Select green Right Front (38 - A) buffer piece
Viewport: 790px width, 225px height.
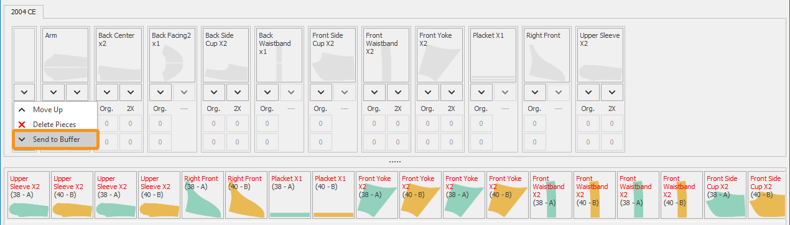click(x=202, y=194)
